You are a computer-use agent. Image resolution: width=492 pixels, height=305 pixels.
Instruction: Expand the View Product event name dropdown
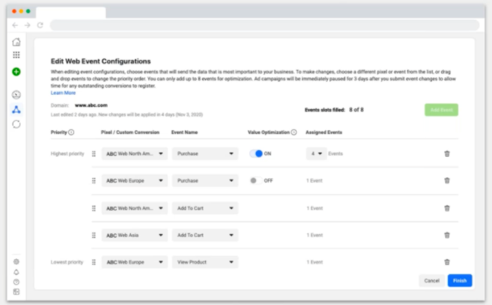[205, 262]
